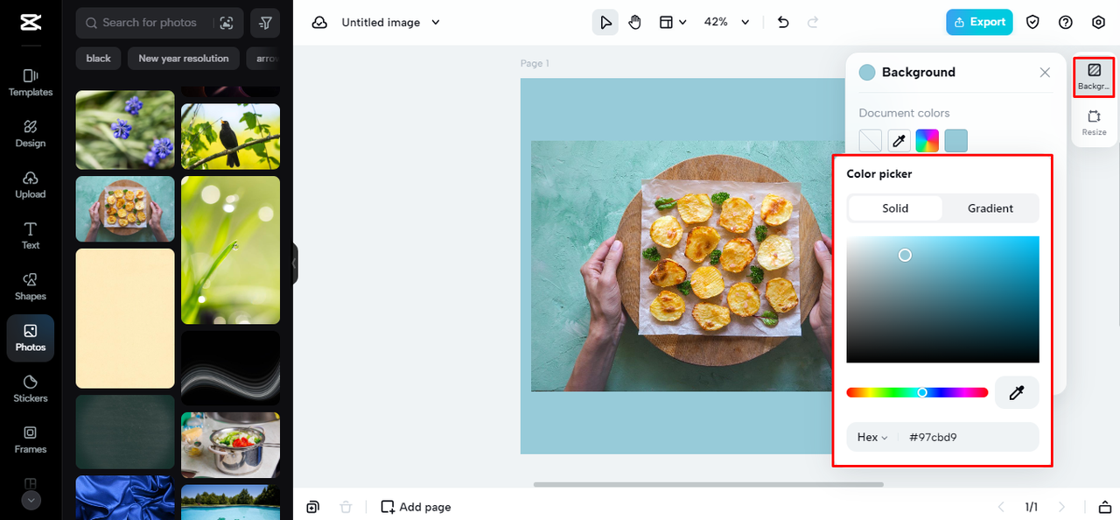Open photo search filter button
The image size is (1120, 520).
point(265,23)
